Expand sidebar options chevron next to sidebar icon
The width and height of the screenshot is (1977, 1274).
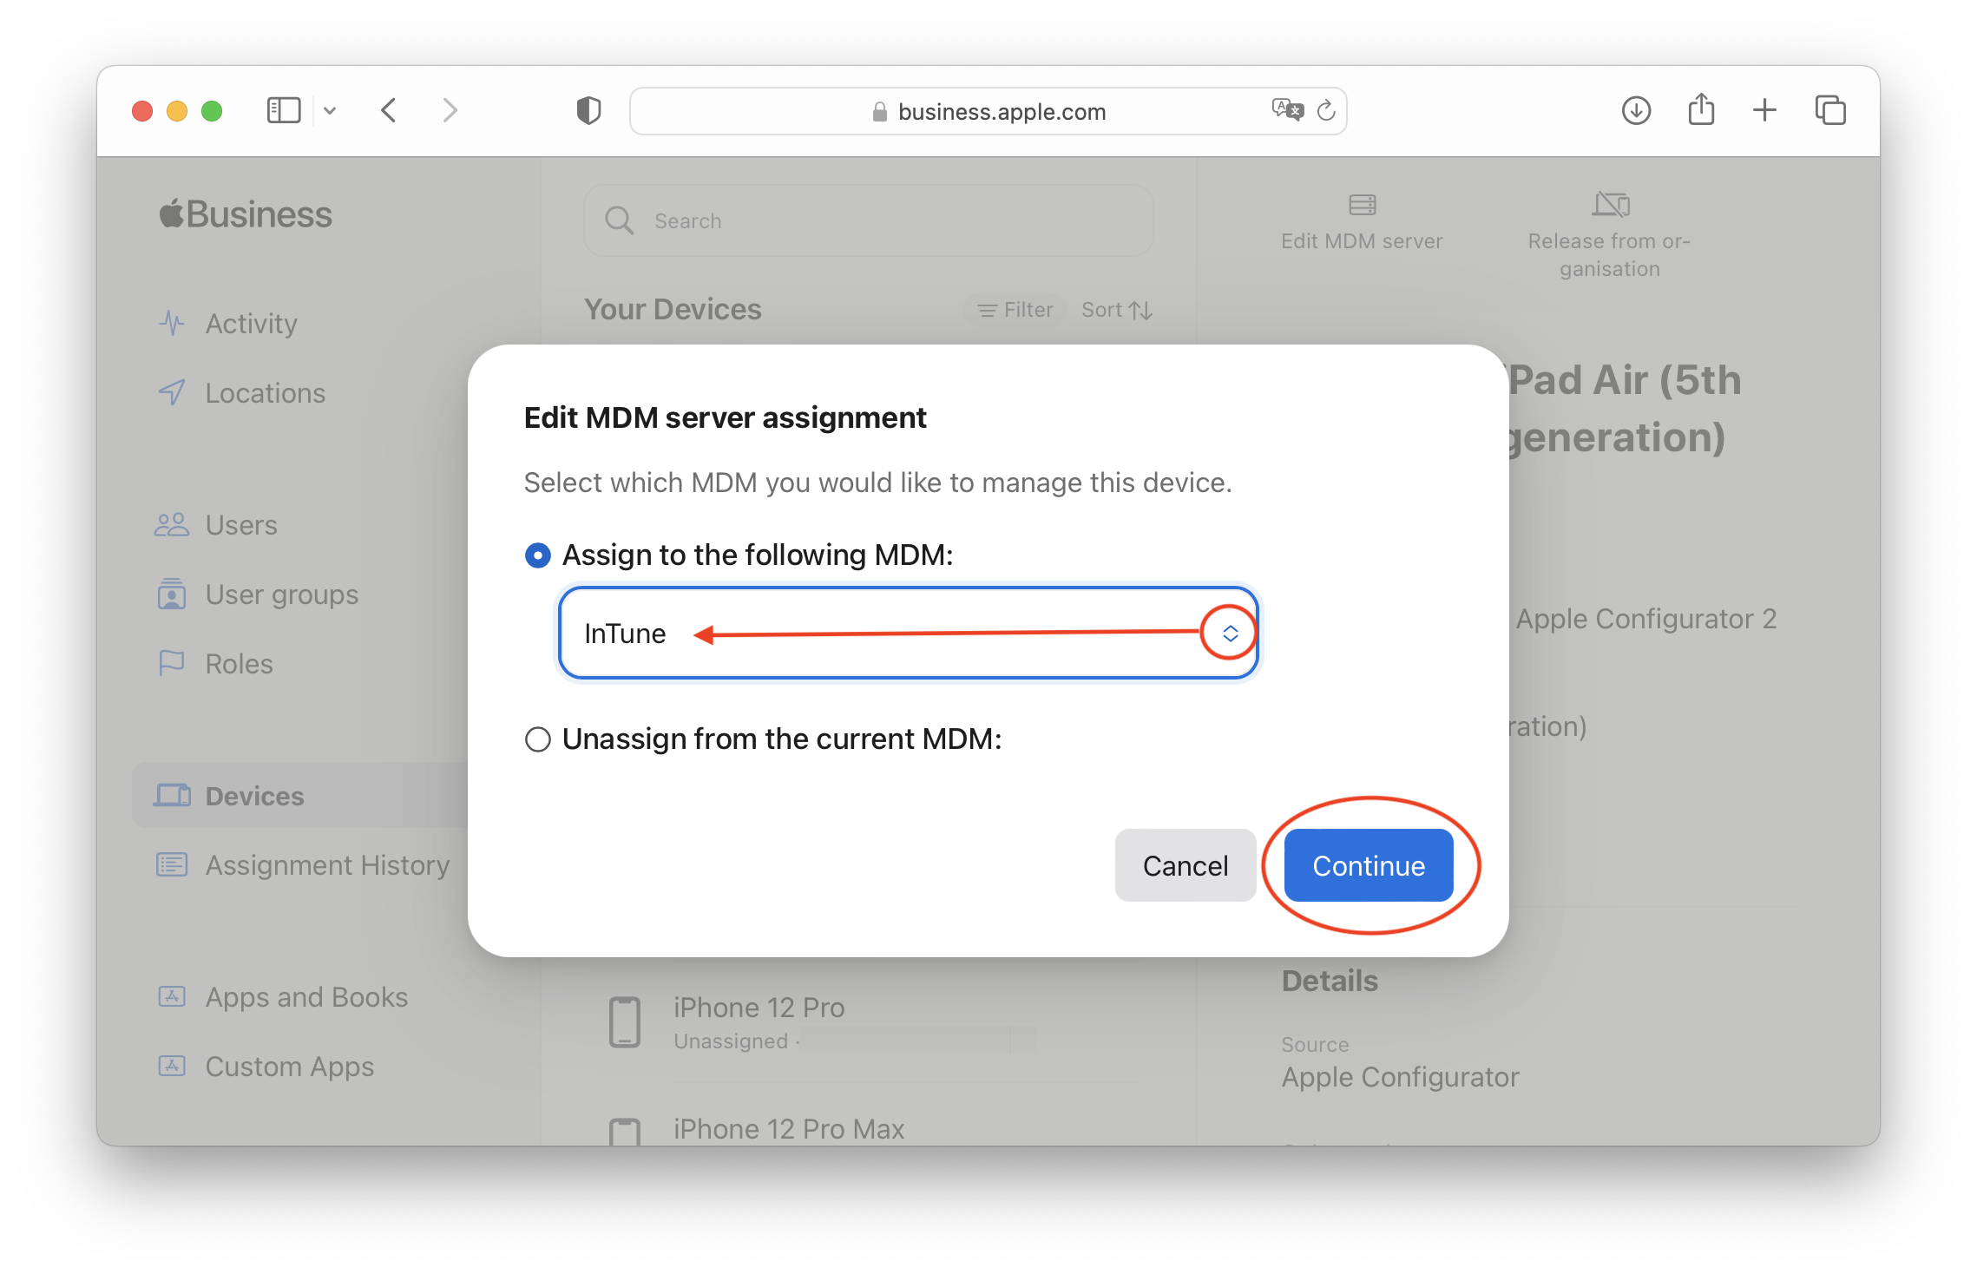[330, 110]
